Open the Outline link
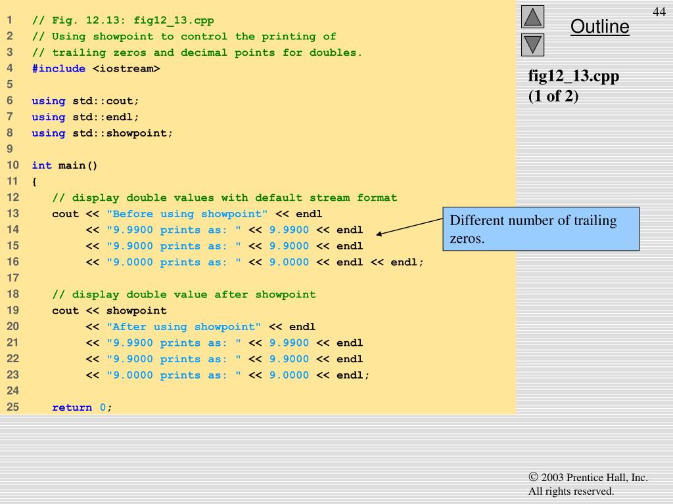The height and width of the screenshot is (504, 673). pos(599,27)
